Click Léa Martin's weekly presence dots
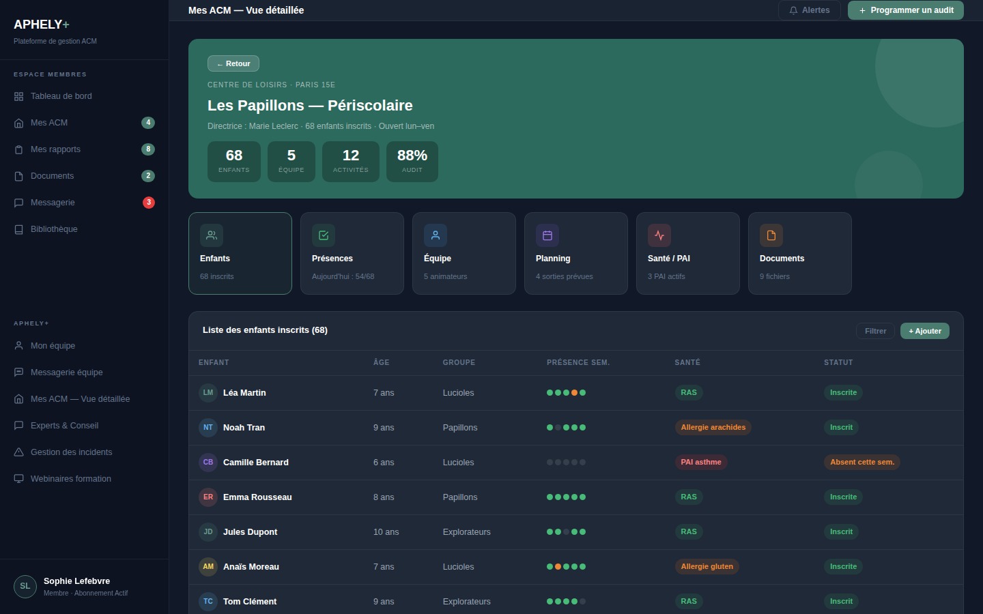 click(x=566, y=393)
